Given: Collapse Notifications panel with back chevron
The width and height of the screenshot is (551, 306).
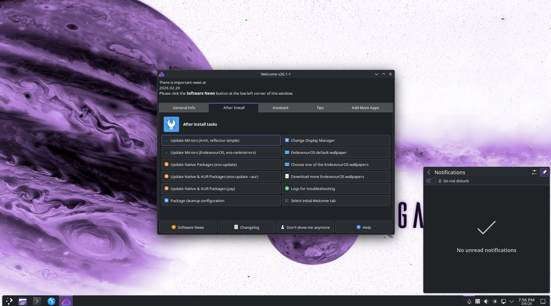Looking at the screenshot, I should click(429, 172).
